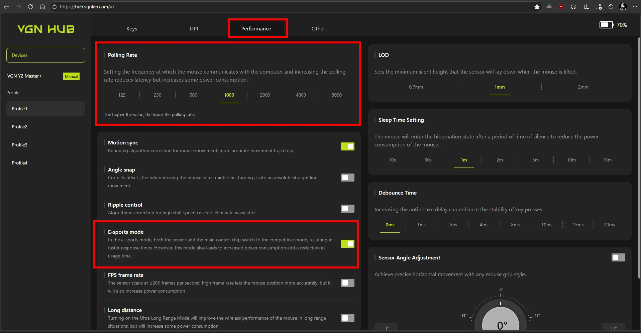This screenshot has height=333, width=641.
Task: Open the goggles-face extension icon
Action: (x=549, y=7)
